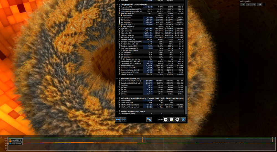Click the lightning icon beside Napięcie rdzenia GPU

click(120, 13)
